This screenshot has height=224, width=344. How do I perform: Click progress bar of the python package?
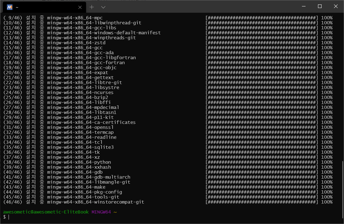[262, 162]
